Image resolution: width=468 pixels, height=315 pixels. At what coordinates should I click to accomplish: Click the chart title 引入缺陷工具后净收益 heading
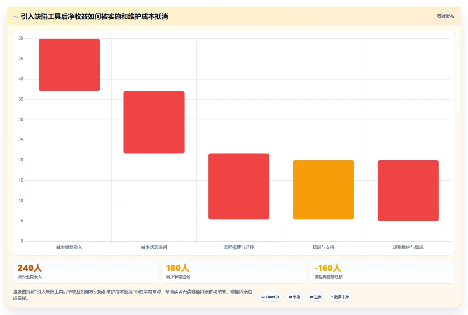click(x=94, y=16)
